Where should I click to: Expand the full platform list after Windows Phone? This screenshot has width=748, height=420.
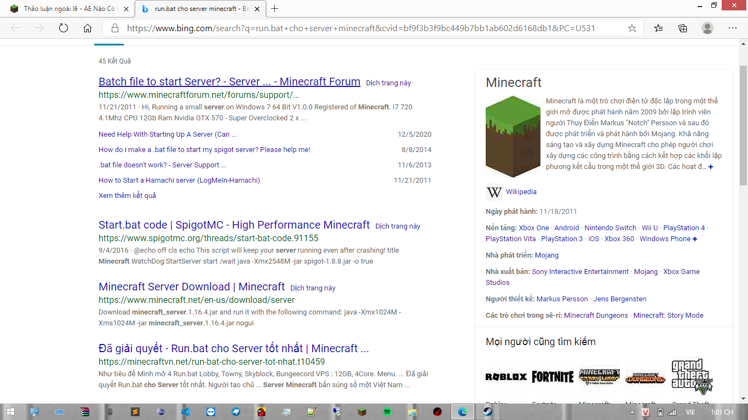point(695,239)
